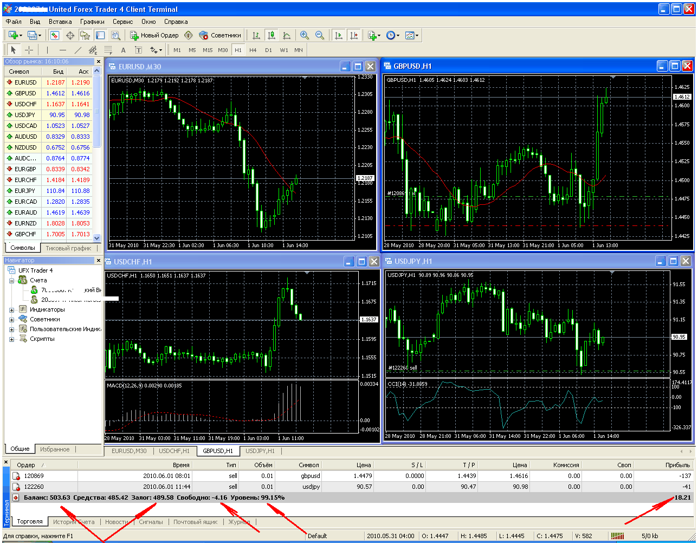The image size is (698, 543).
Task: Open the Profiles toolbar icon
Action: [x=32, y=35]
